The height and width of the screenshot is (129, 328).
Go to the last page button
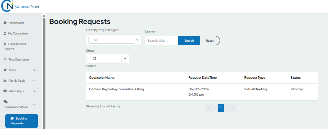pyautogui.click(x=234, y=108)
